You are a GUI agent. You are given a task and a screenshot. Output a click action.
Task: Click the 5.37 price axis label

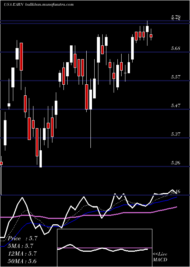[x=176, y=134]
